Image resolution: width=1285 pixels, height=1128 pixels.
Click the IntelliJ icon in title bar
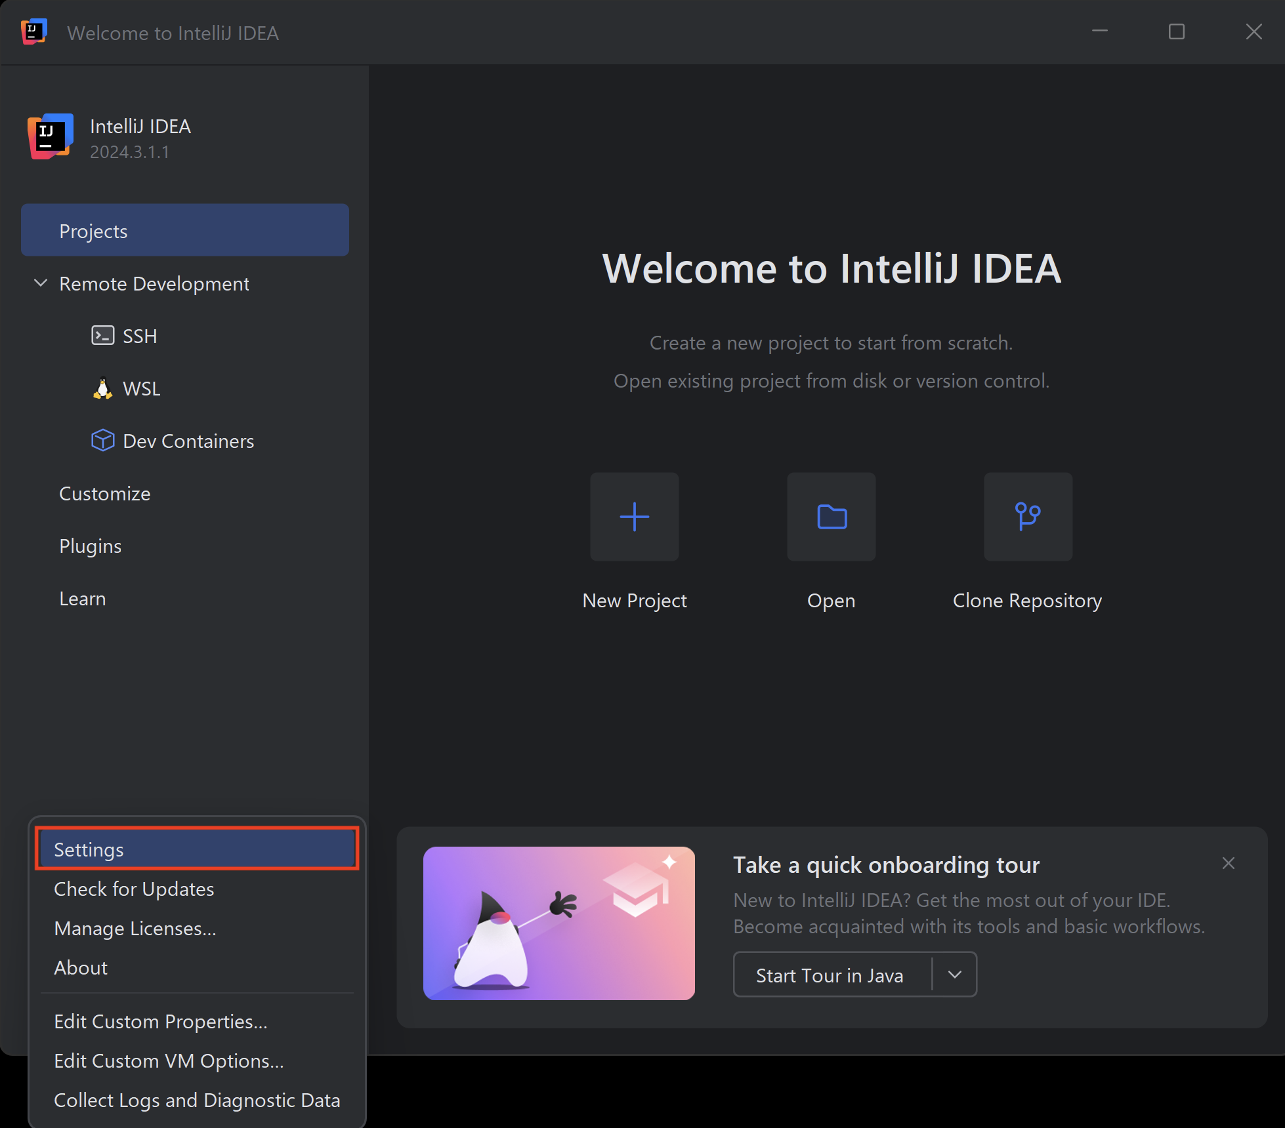(34, 31)
